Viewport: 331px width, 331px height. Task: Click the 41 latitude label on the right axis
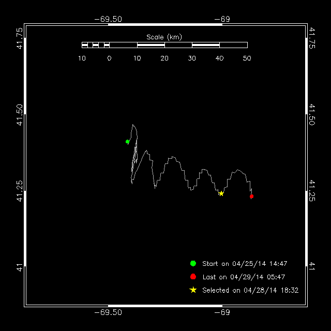coord(312,266)
